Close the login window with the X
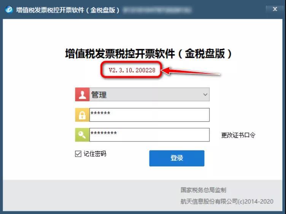Screen dimensions: 286x214 coord(275,9)
